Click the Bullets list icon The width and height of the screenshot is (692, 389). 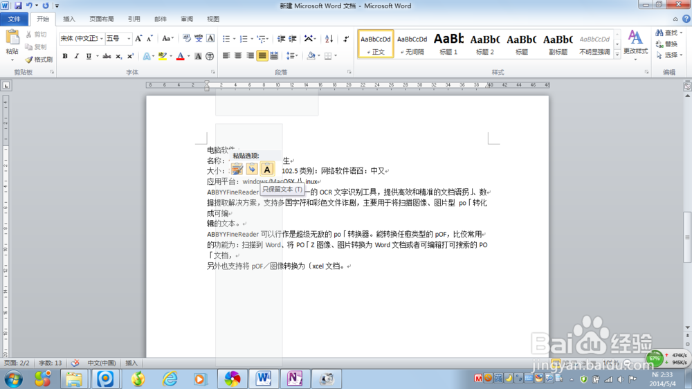[226, 39]
